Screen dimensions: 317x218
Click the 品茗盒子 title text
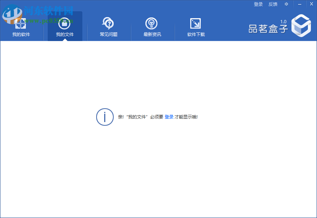point(267,26)
